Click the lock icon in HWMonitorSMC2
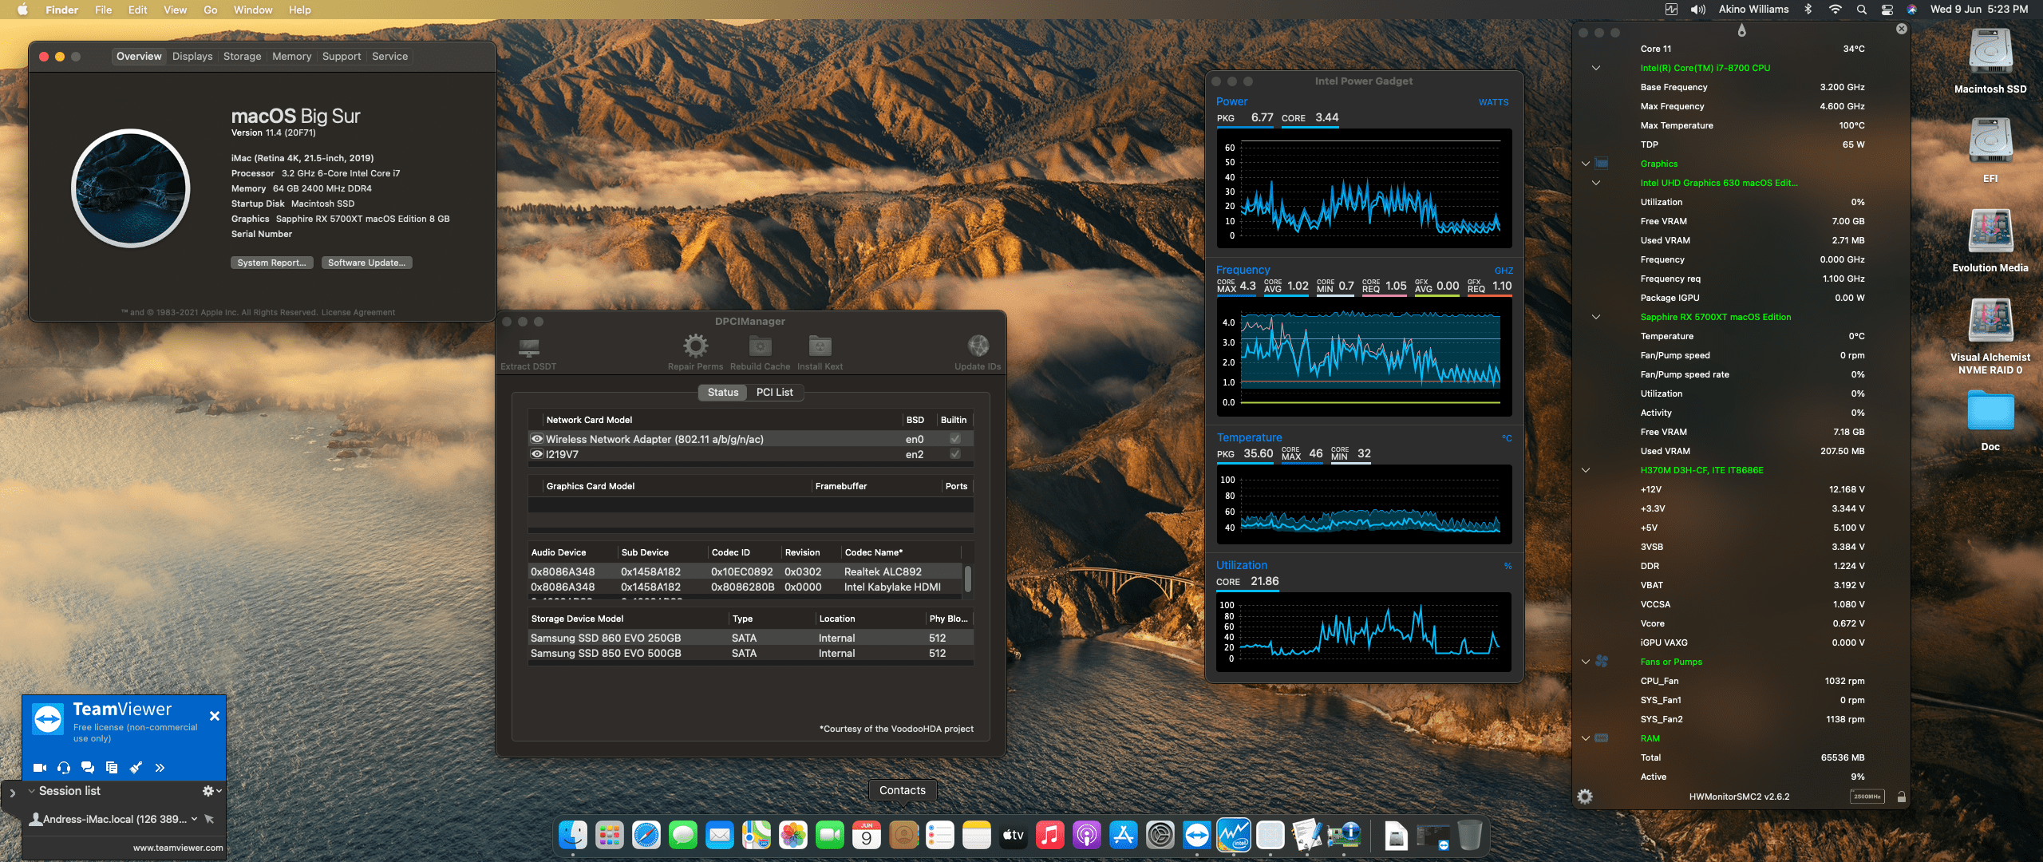2043x862 pixels. click(1902, 797)
